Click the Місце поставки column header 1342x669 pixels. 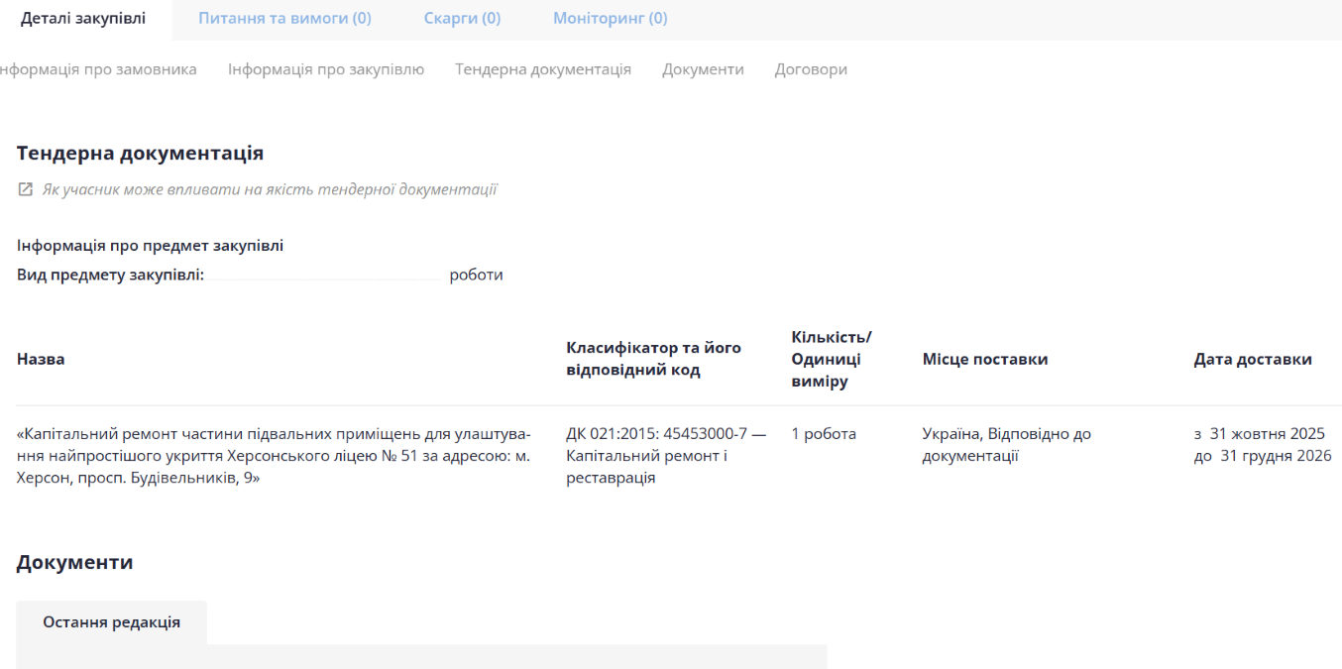pos(984,359)
